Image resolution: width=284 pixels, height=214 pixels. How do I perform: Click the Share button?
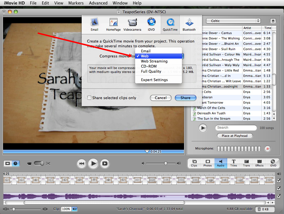click(x=185, y=98)
